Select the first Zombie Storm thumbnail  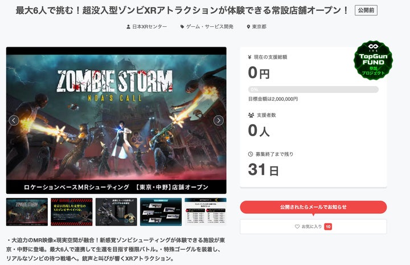[27, 212]
